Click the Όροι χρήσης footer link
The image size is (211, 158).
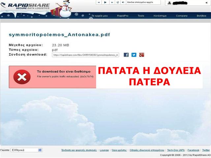(x=119, y=150)
